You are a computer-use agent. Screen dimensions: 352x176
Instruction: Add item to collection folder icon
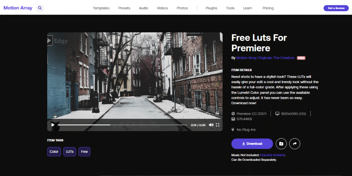pyautogui.click(x=281, y=144)
